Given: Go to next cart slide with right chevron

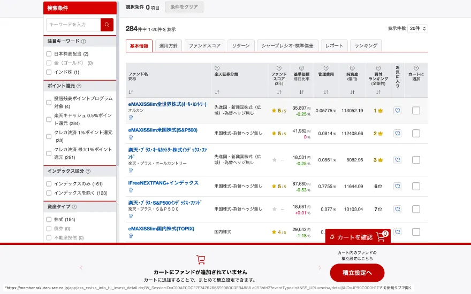Looking at the screenshot, I should point(320,268).
